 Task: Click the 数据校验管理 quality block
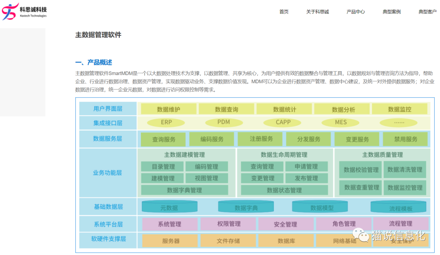click(361, 170)
